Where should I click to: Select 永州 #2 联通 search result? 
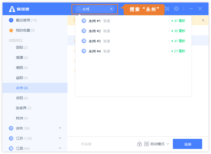pos(133,31)
